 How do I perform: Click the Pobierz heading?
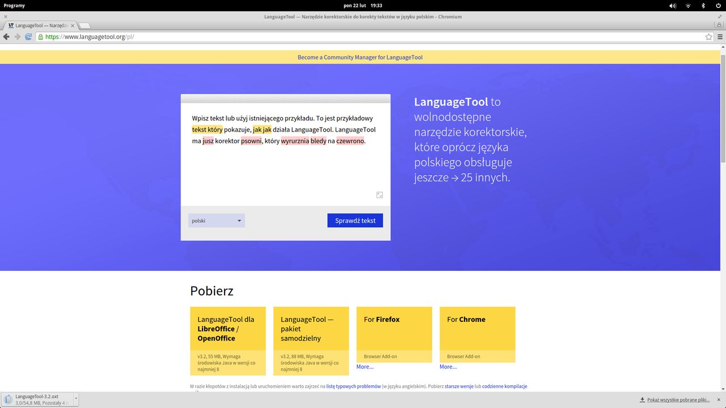pyautogui.click(x=212, y=291)
